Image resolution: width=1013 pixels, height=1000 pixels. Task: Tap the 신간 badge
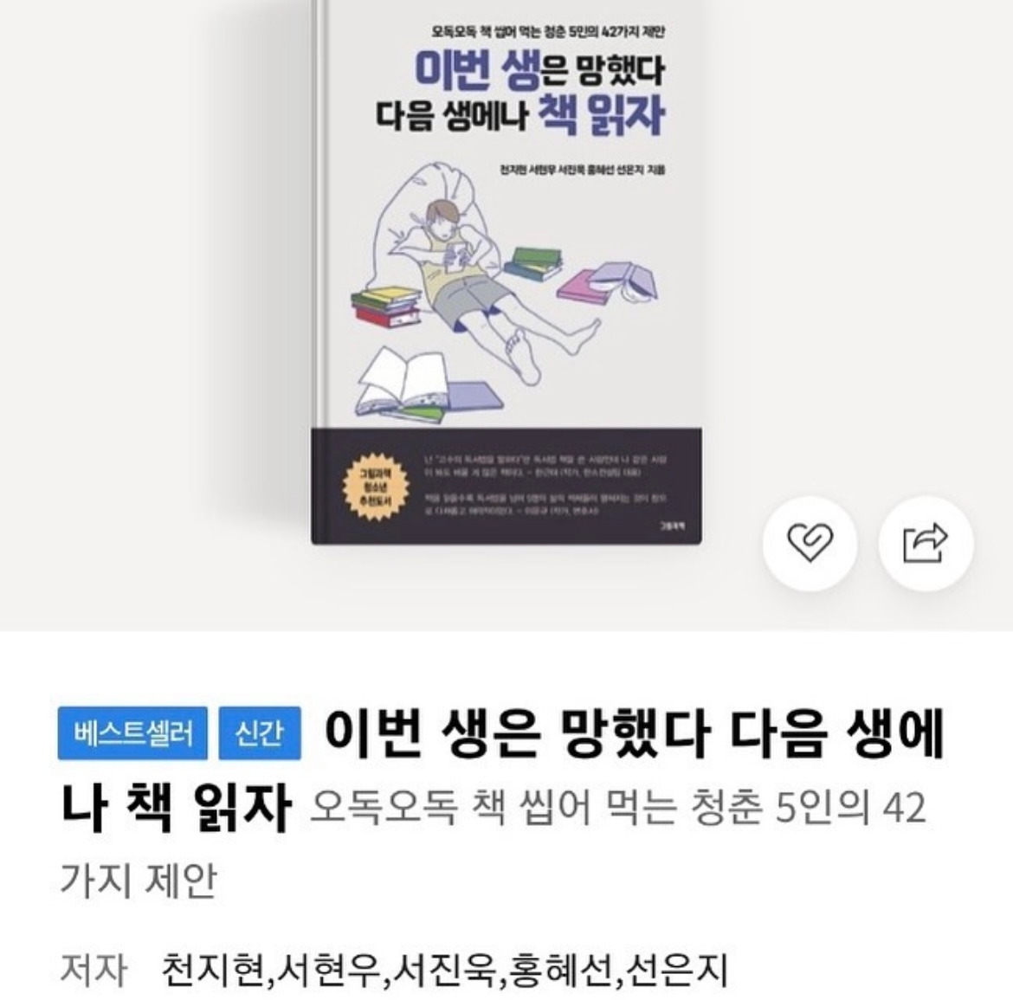point(260,733)
